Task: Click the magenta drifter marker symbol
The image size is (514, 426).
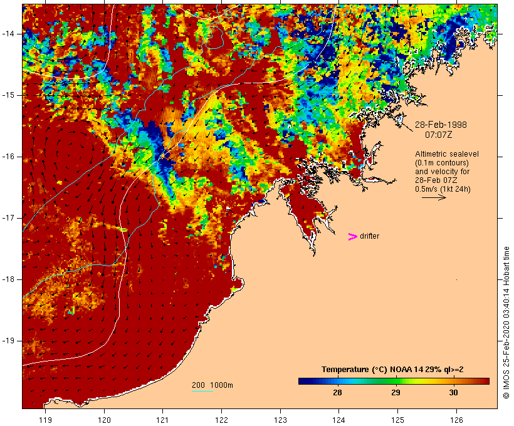Action: tap(352, 237)
